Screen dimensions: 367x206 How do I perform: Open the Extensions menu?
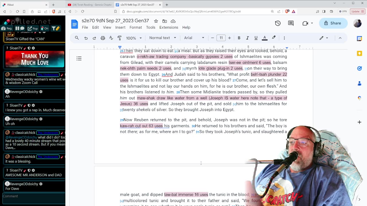click(169, 27)
